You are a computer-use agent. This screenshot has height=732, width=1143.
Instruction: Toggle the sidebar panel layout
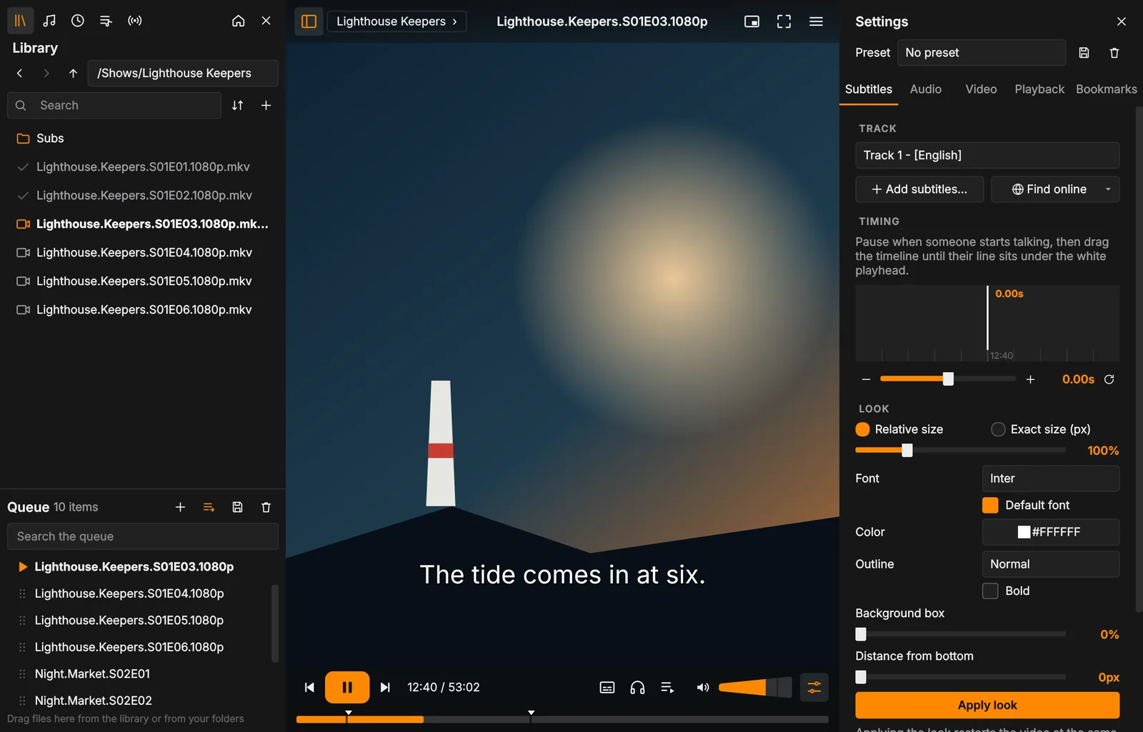coord(309,21)
